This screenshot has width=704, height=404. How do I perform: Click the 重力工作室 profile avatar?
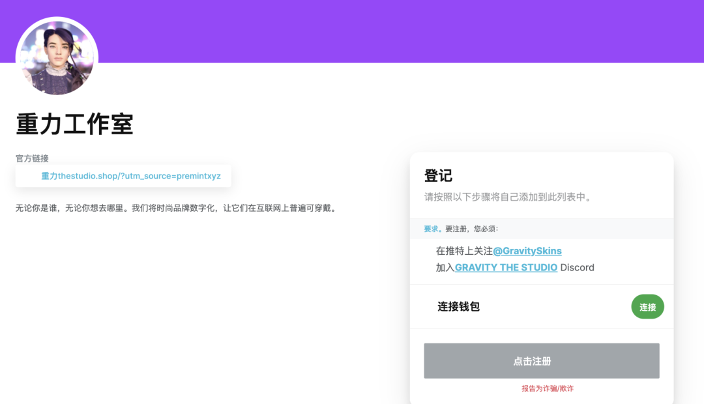(57, 58)
